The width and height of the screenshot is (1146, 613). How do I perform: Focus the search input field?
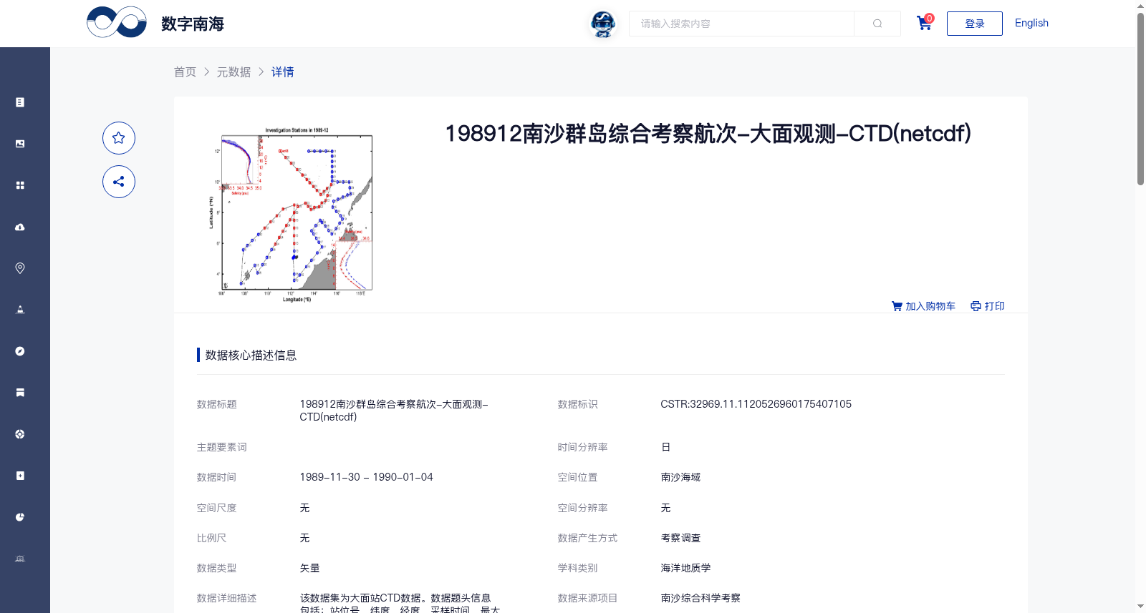pyautogui.click(x=741, y=24)
